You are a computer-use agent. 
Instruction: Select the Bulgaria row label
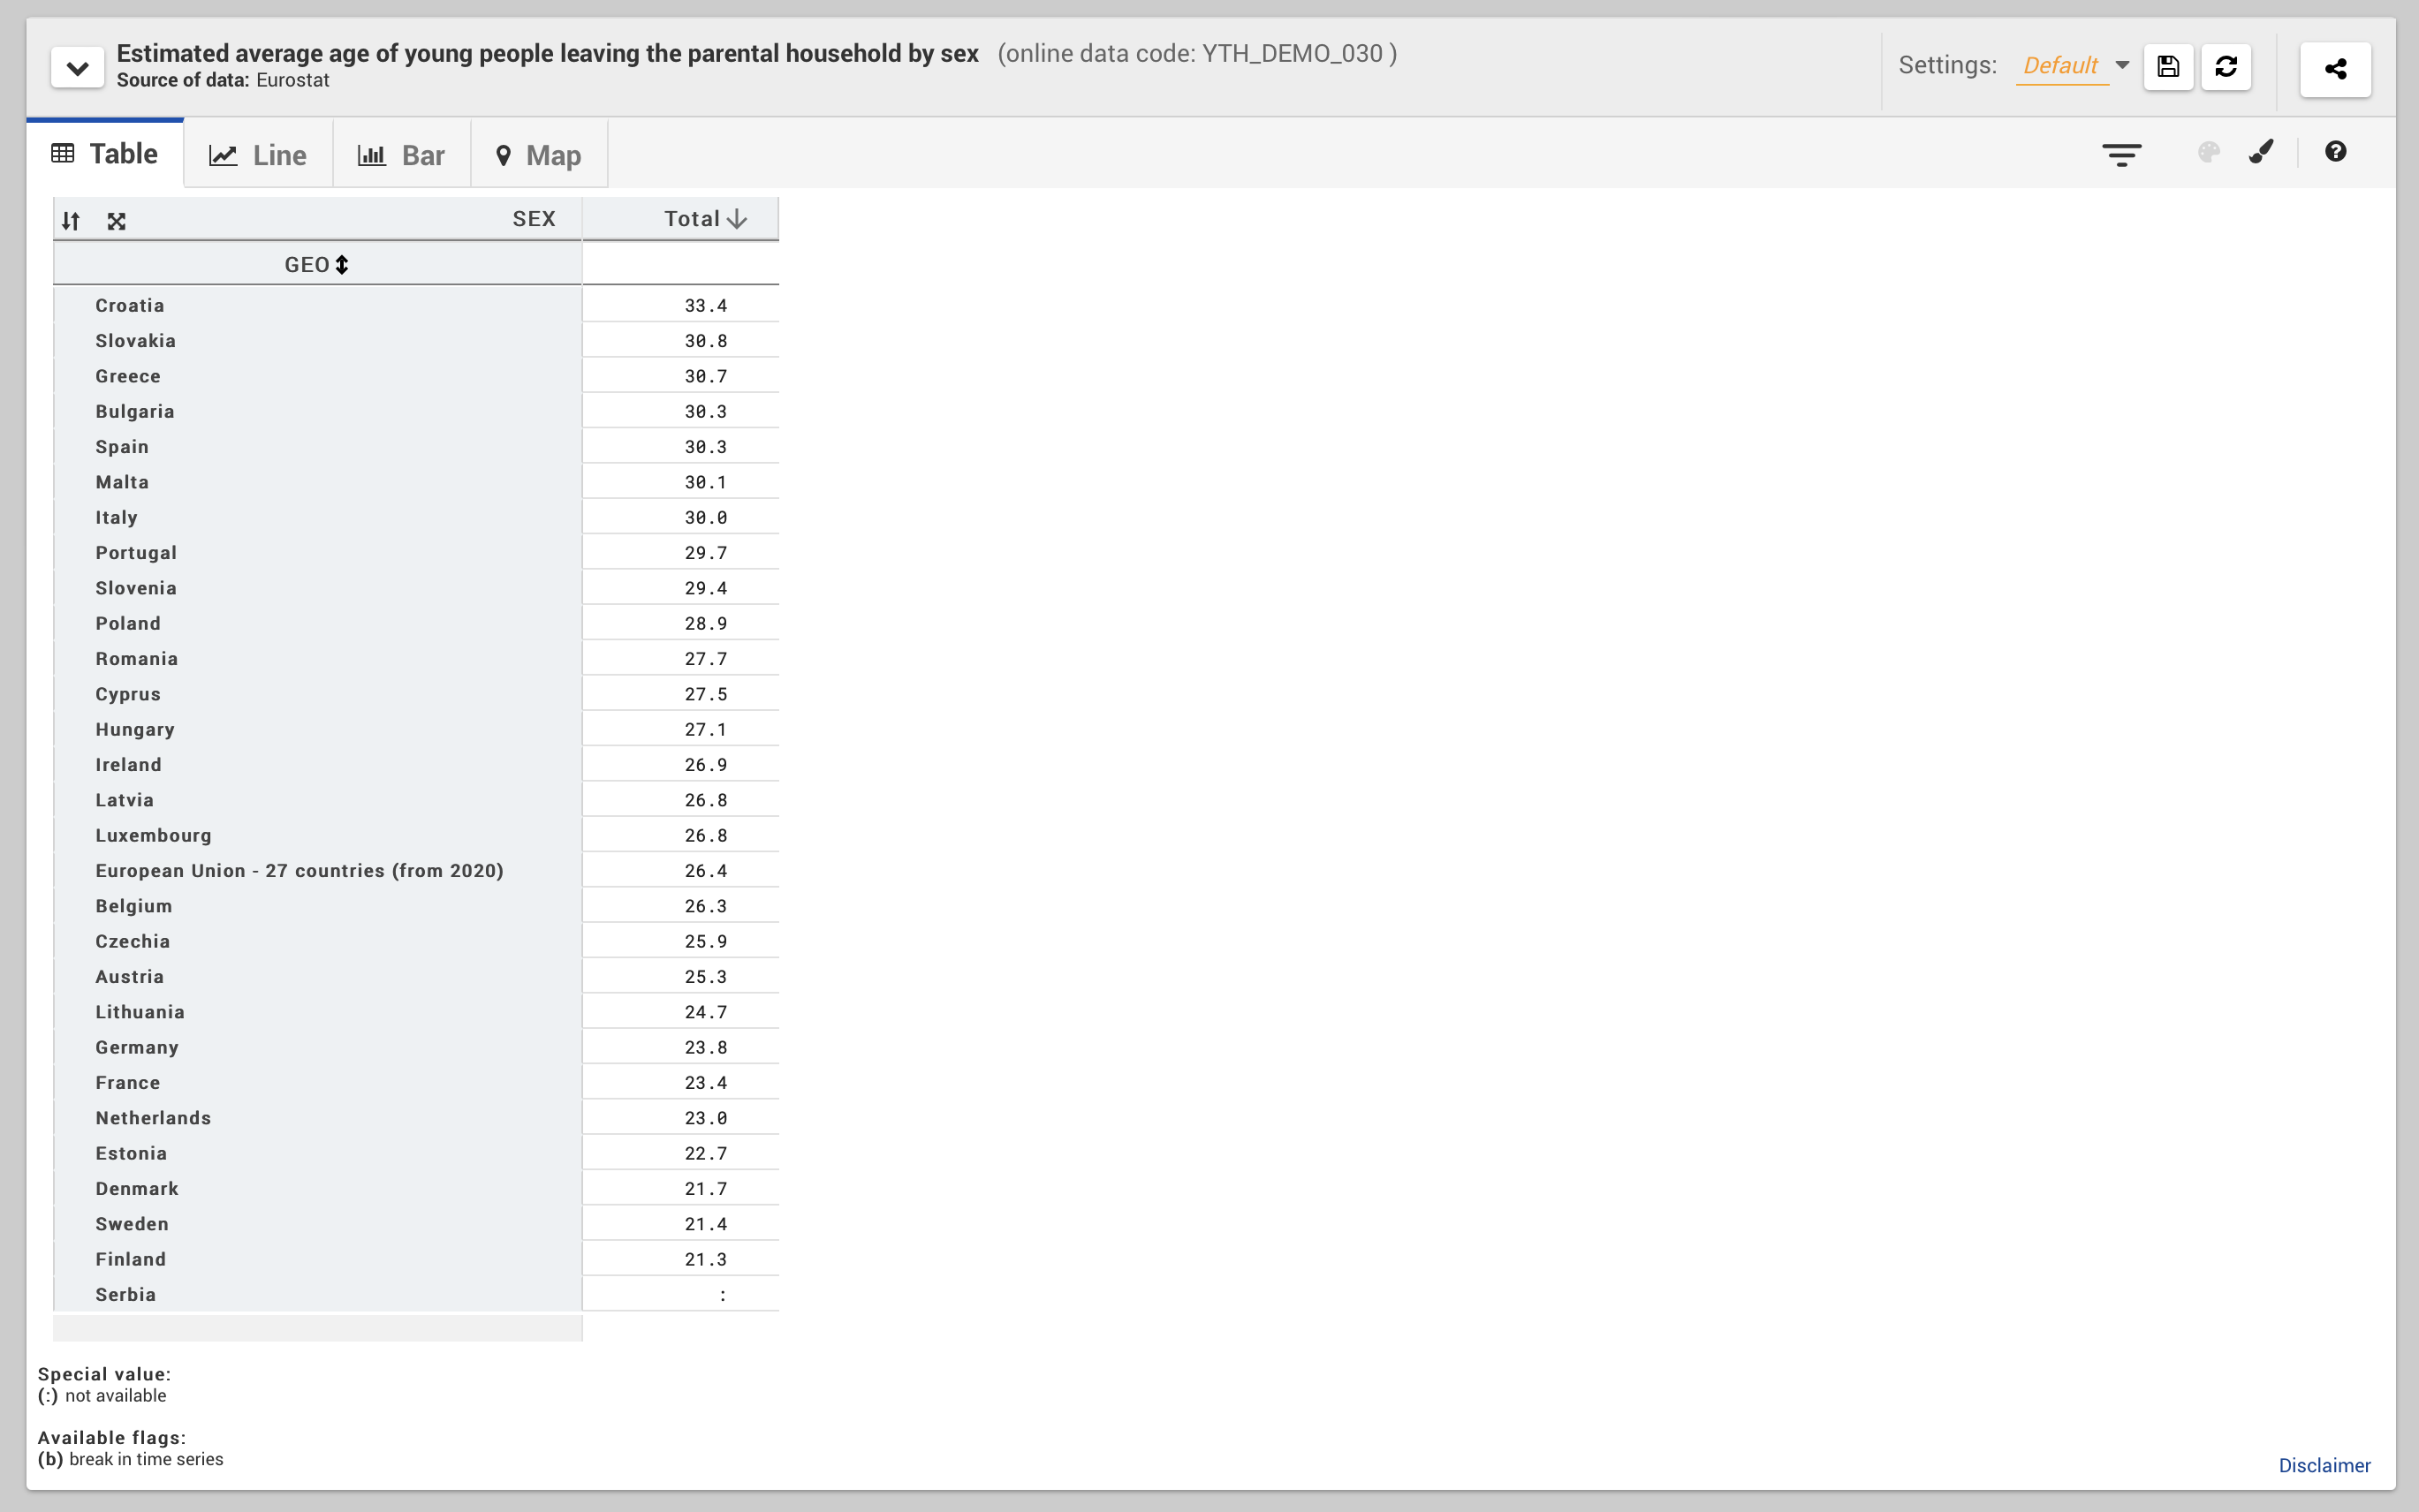pos(135,411)
